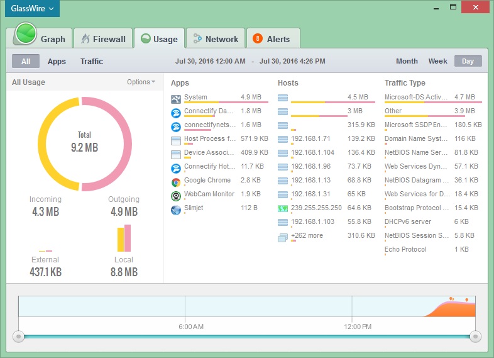Click the Slimjet browser icon
The width and height of the screenshot is (494, 358).
tap(176, 210)
